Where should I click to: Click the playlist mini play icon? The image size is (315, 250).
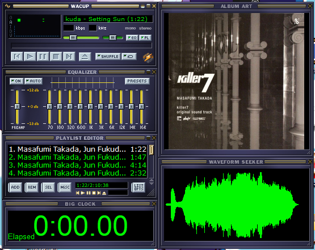[x=82, y=193]
